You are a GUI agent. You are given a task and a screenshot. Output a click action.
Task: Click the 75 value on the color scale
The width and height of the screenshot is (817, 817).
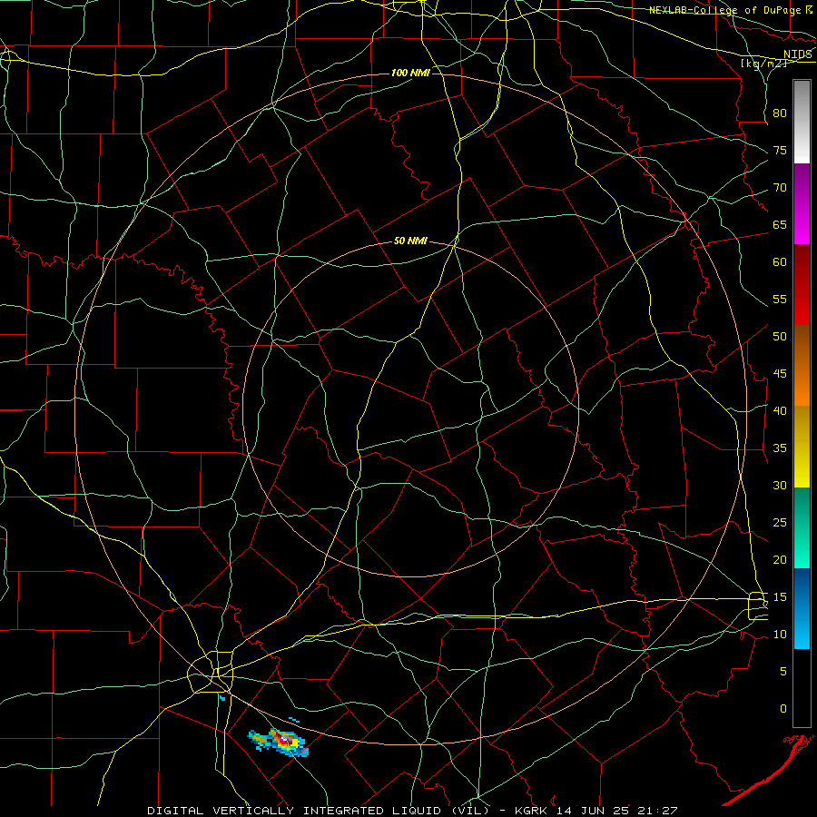pyautogui.click(x=780, y=151)
